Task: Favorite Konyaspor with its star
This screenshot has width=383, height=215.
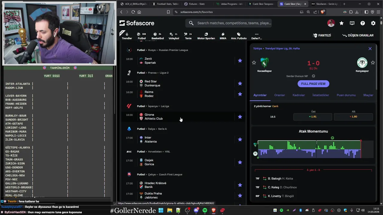Action: tap(373, 63)
